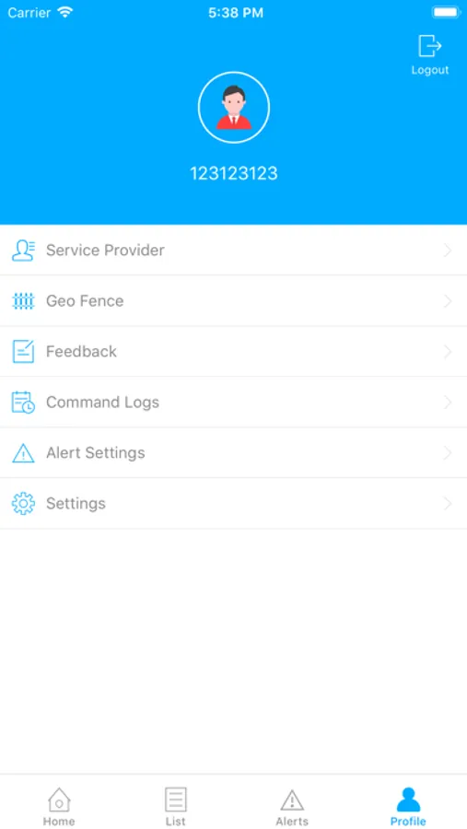Click the Service Provider person icon
This screenshot has width=467, height=829.
click(23, 250)
